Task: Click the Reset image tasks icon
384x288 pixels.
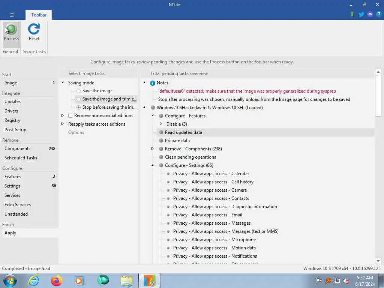Action: click(34, 29)
